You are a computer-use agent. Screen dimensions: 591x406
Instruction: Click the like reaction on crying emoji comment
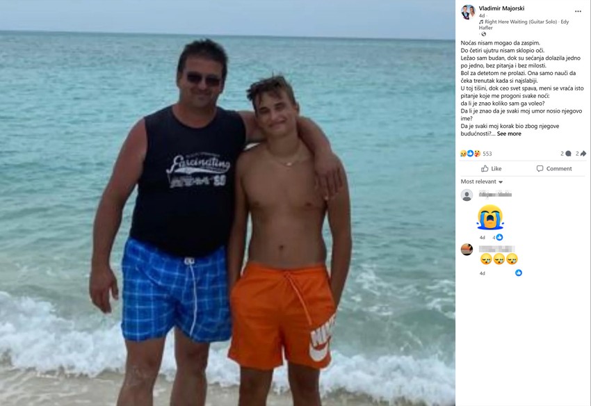pos(499,237)
